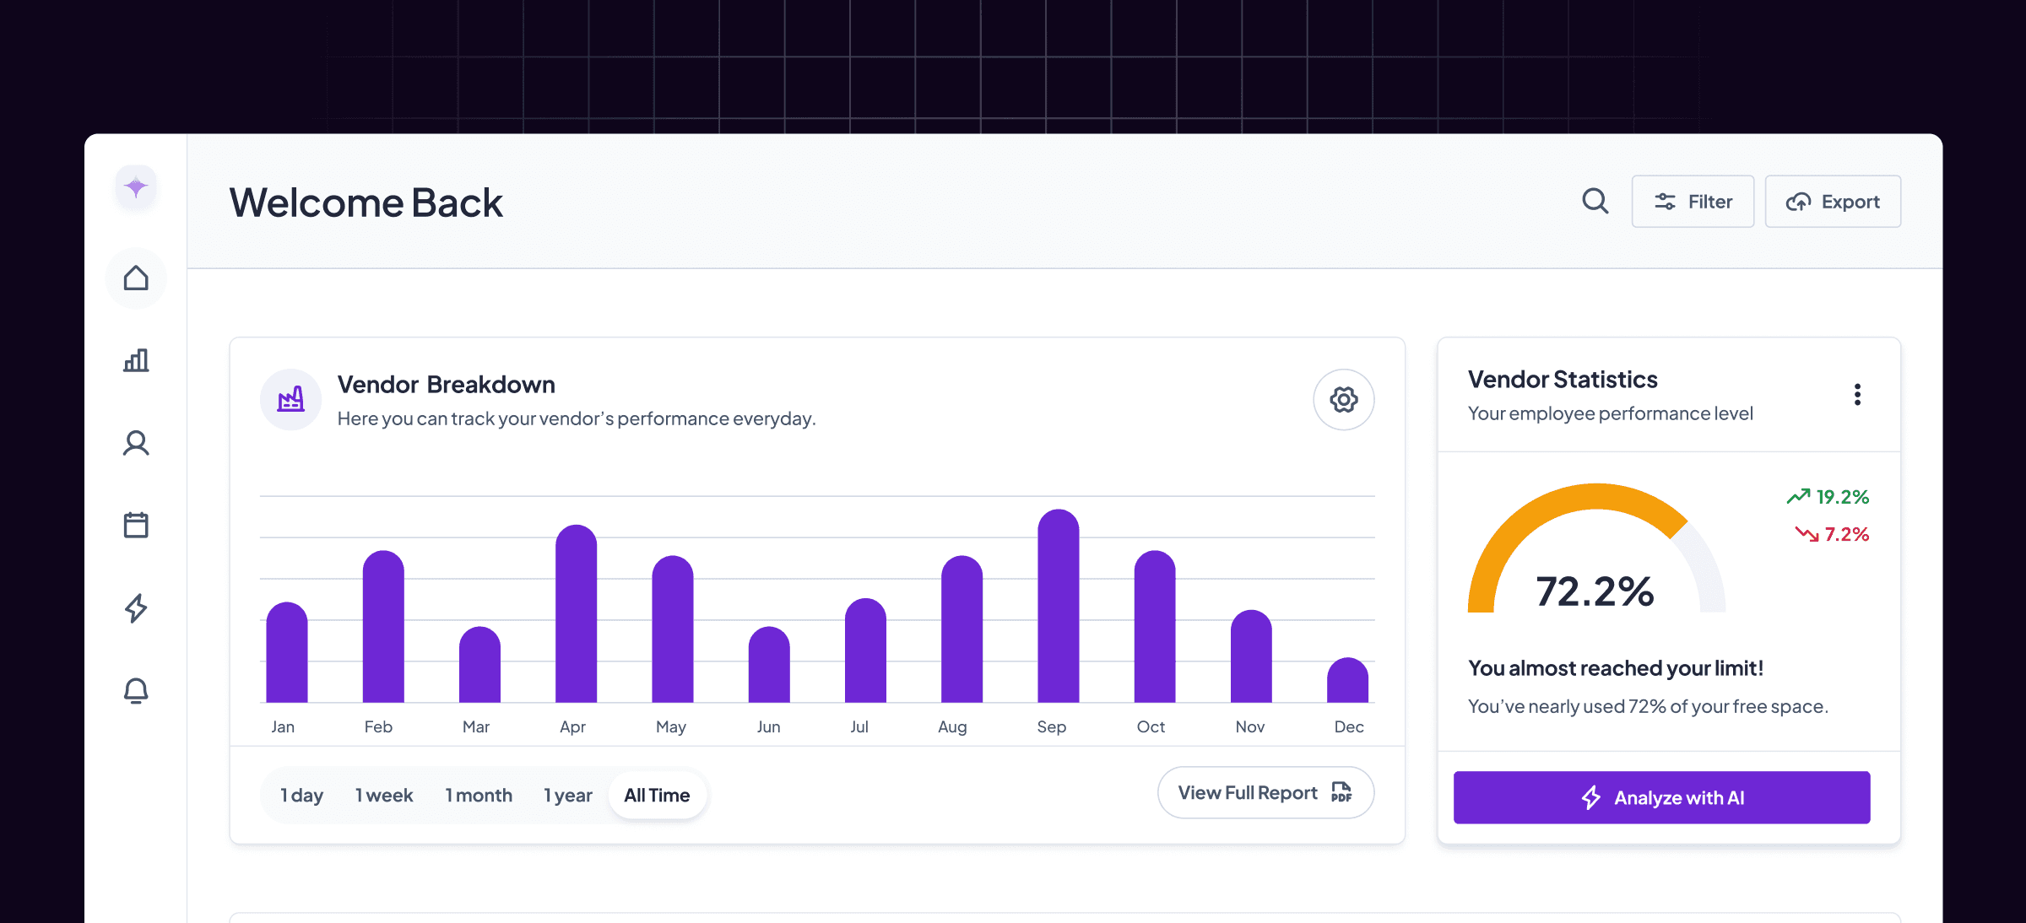Viewport: 2026px width, 923px height.
Task: Select the All Time tab
Action: point(657,795)
